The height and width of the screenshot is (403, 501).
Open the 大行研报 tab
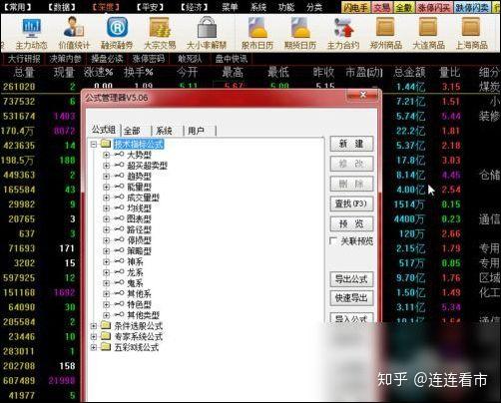tap(24, 59)
